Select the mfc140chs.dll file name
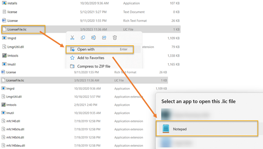 coord(15,129)
